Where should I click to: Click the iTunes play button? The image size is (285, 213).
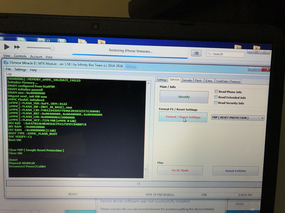pyautogui.click(x=7, y=47)
